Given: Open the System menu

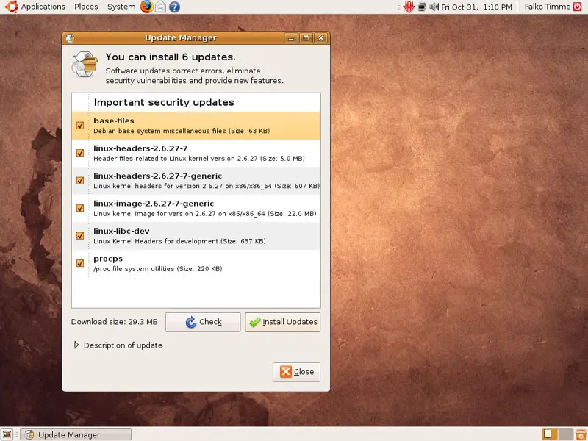Looking at the screenshot, I should (x=121, y=7).
